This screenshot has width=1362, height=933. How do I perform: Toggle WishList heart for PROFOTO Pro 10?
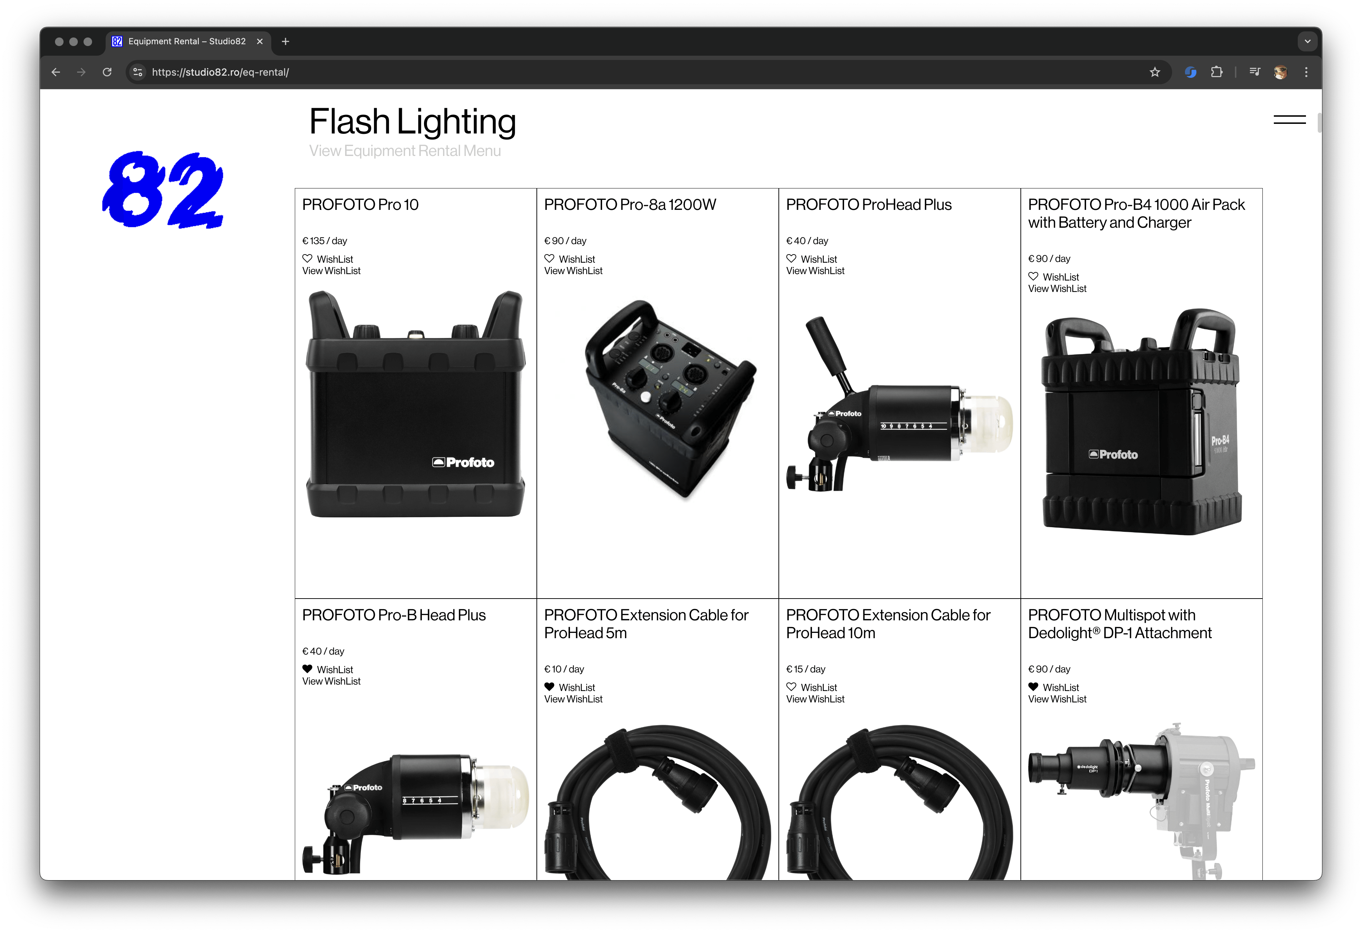point(307,258)
